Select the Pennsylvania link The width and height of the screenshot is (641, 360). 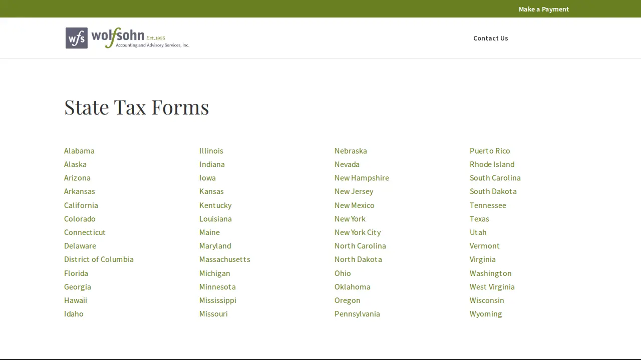[357, 313]
